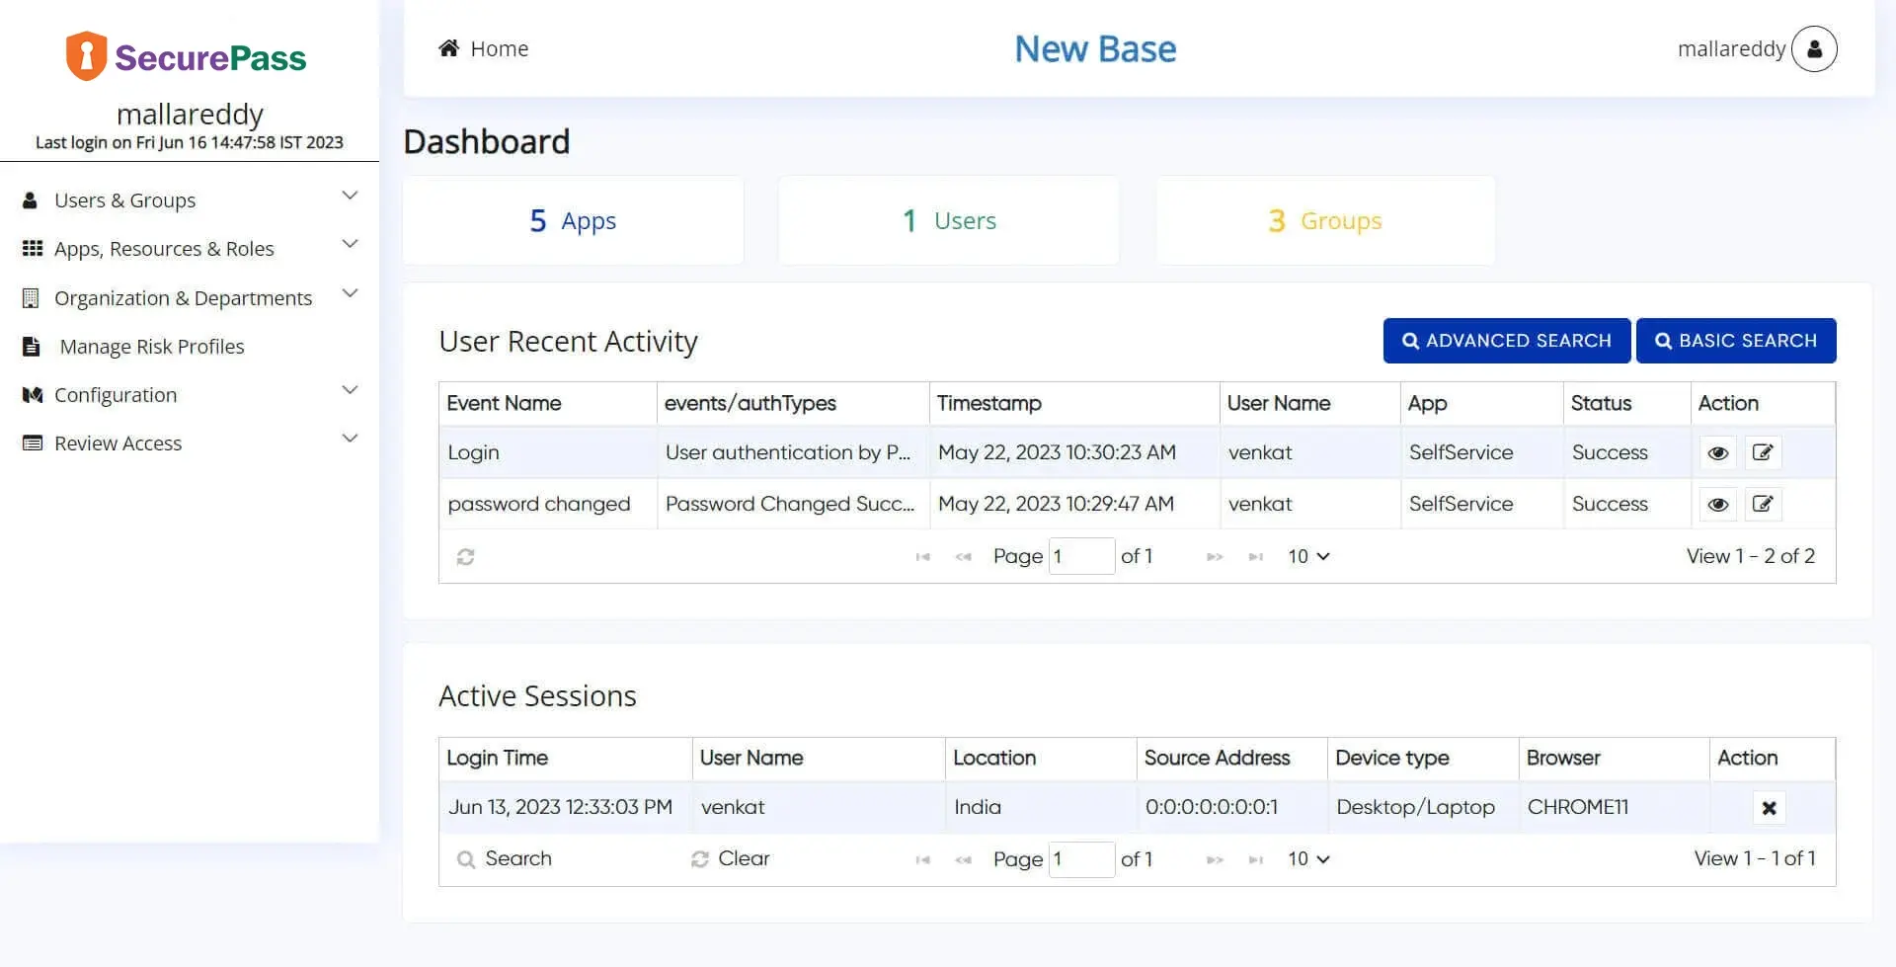
Task: View details of password changed event
Action: [x=1717, y=505]
